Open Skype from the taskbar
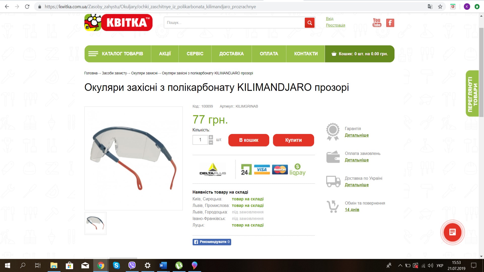This screenshot has height=272, width=484. (x=116, y=265)
